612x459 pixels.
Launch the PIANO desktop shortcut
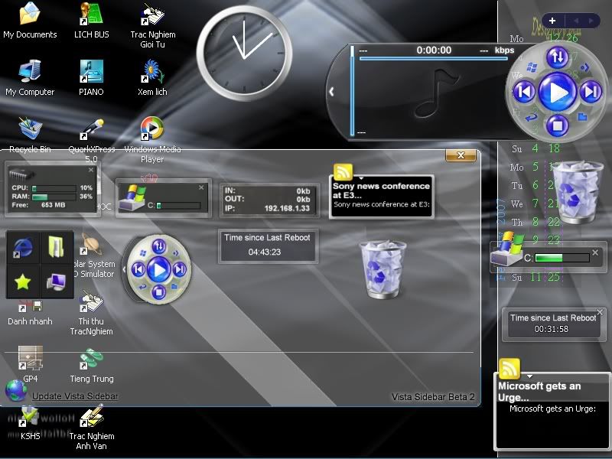(x=91, y=72)
